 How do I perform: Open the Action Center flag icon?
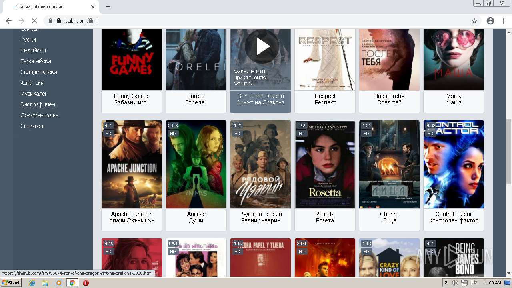click(474, 283)
